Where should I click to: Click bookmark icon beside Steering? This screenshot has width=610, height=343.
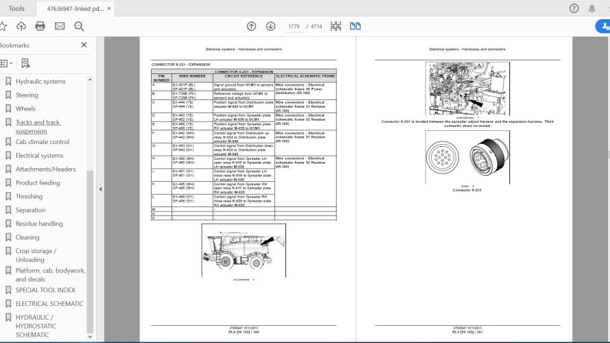point(8,95)
